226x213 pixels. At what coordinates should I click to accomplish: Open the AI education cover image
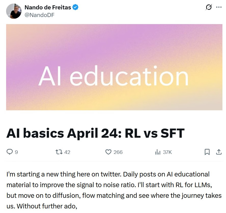click(x=114, y=67)
